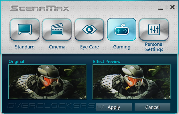The height and width of the screenshot is (114, 179).
Task: Select the Eye Care mode icon
Action: (x=89, y=30)
